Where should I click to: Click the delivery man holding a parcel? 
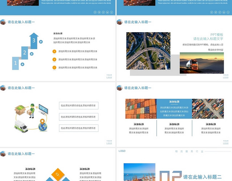click(31, 111)
